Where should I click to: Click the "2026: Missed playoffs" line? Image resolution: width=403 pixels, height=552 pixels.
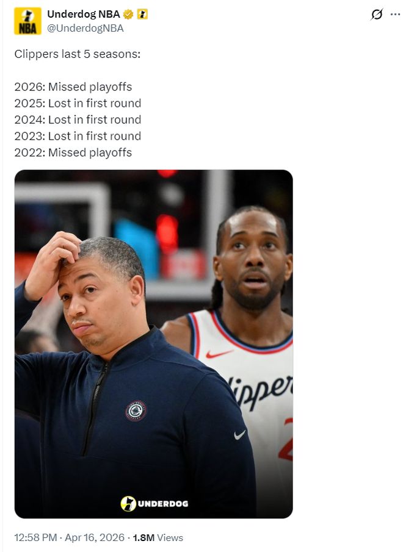73,87
